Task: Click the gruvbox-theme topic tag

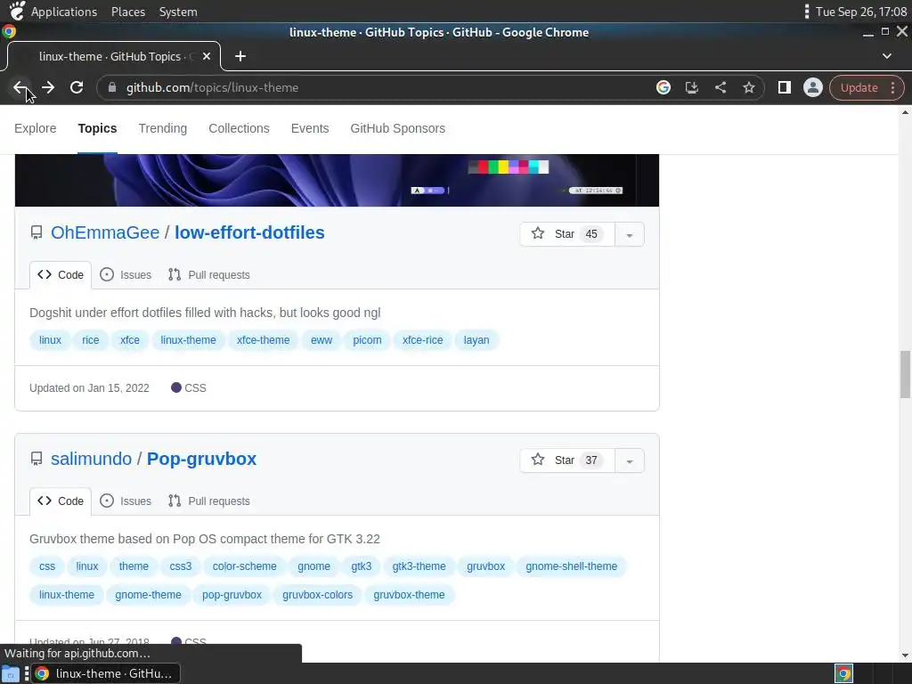Action: coord(409,595)
